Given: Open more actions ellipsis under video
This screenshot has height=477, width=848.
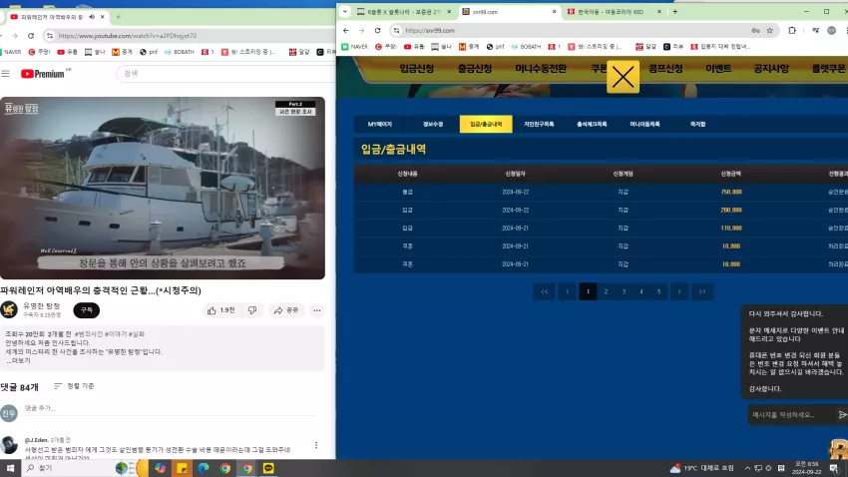Looking at the screenshot, I should pos(317,310).
